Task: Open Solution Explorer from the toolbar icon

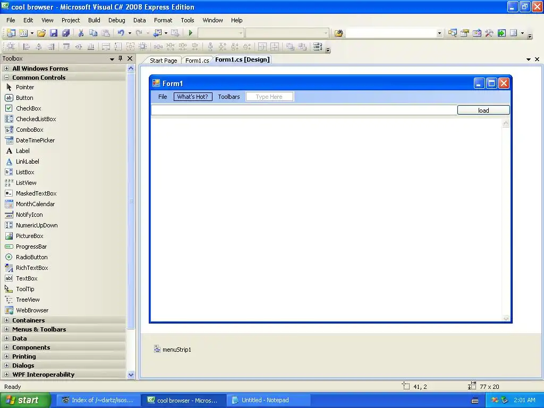Action: tap(452, 33)
